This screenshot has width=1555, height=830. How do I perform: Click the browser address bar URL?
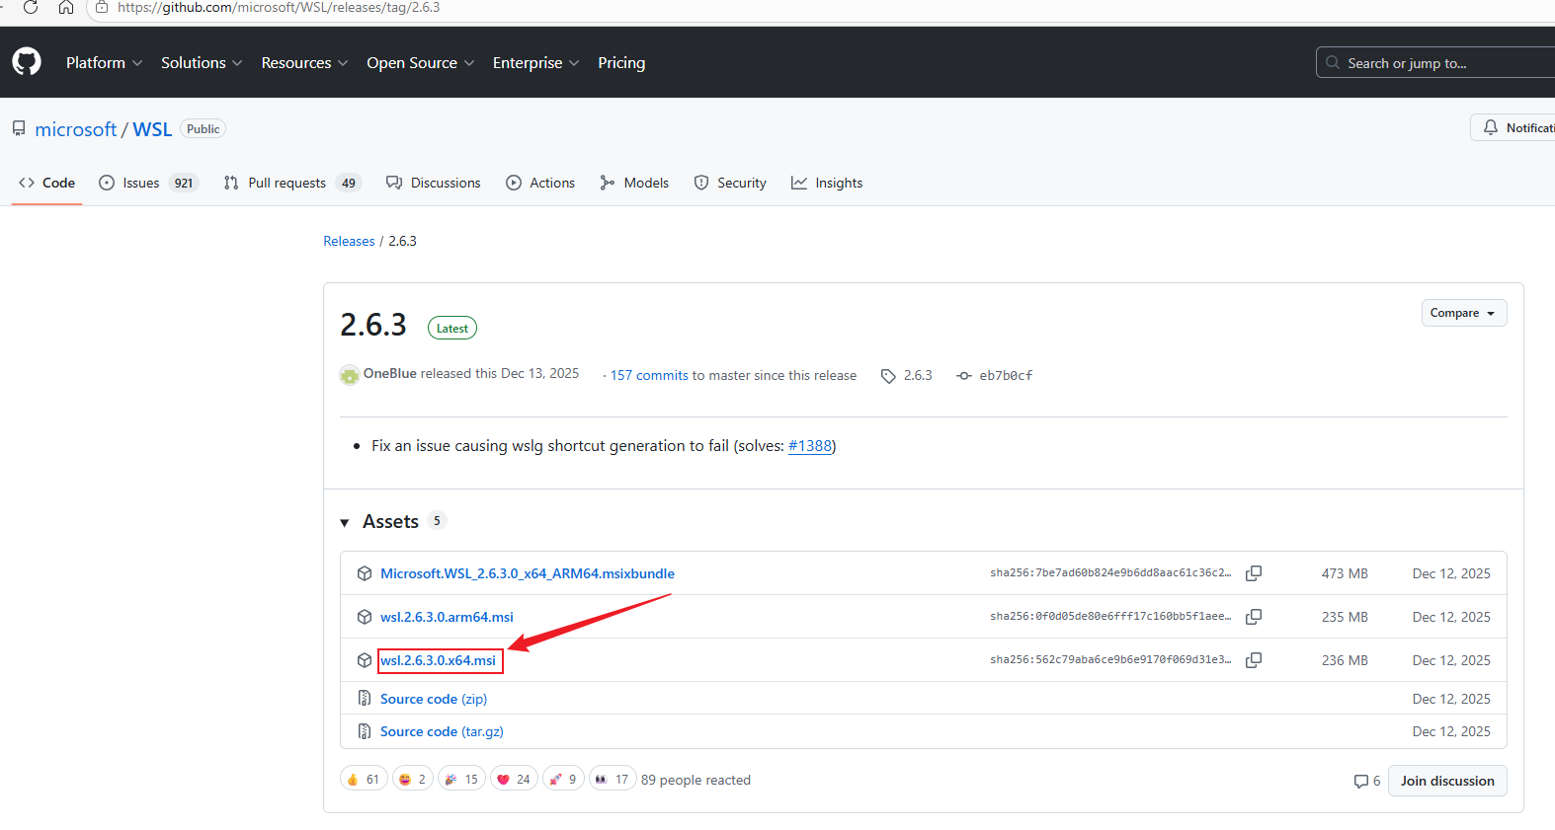click(x=279, y=8)
